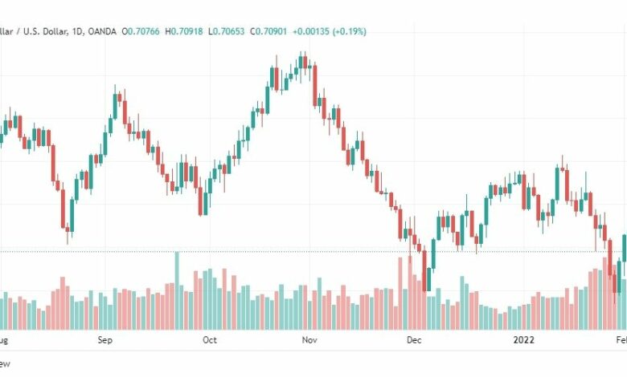
Task: Select the 1D interval label in legend
Action: tap(77, 31)
